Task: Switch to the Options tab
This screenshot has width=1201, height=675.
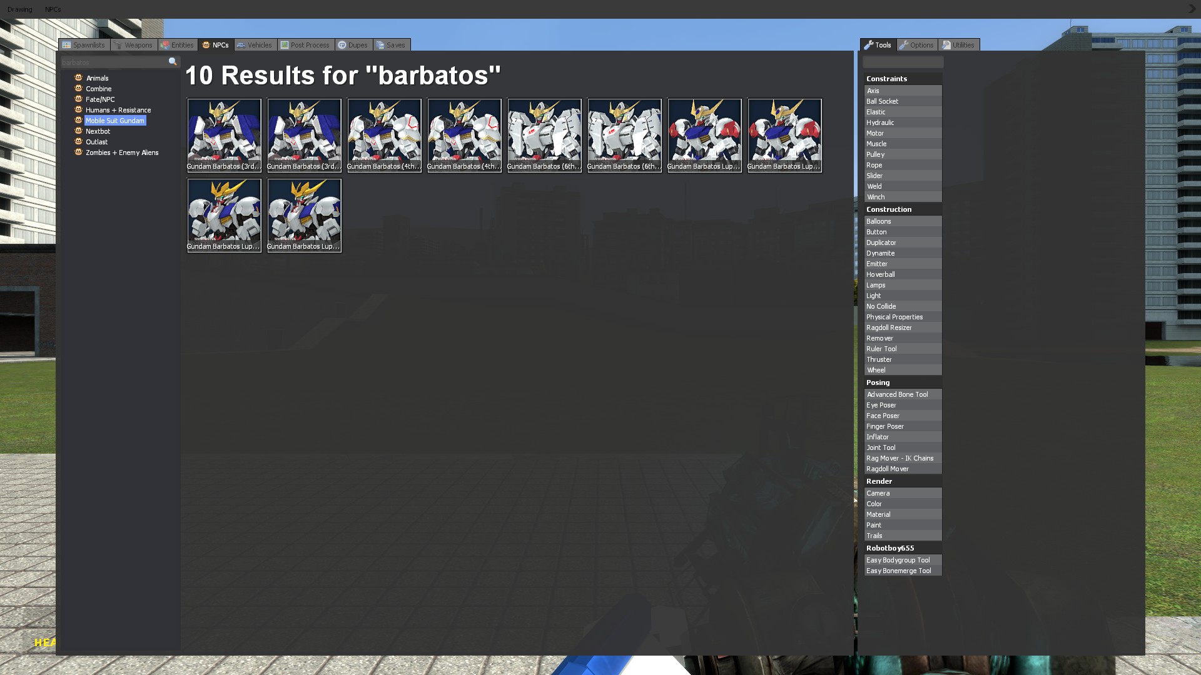Action: coord(917,45)
